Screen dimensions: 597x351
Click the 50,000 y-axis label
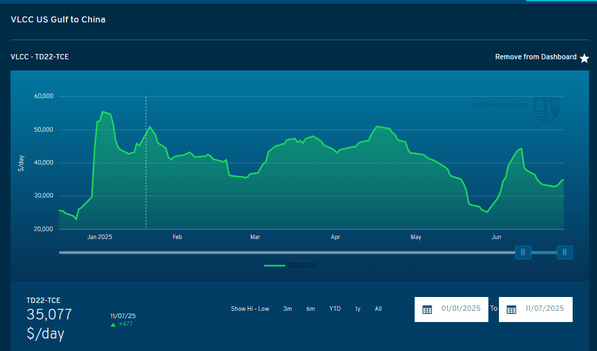(x=44, y=130)
